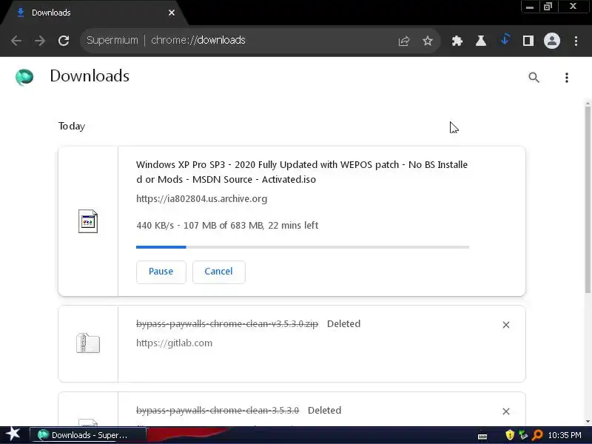This screenshot has width=592, height=444.
Task: Close the Downloads tab
Action: (x=172, y=13)
